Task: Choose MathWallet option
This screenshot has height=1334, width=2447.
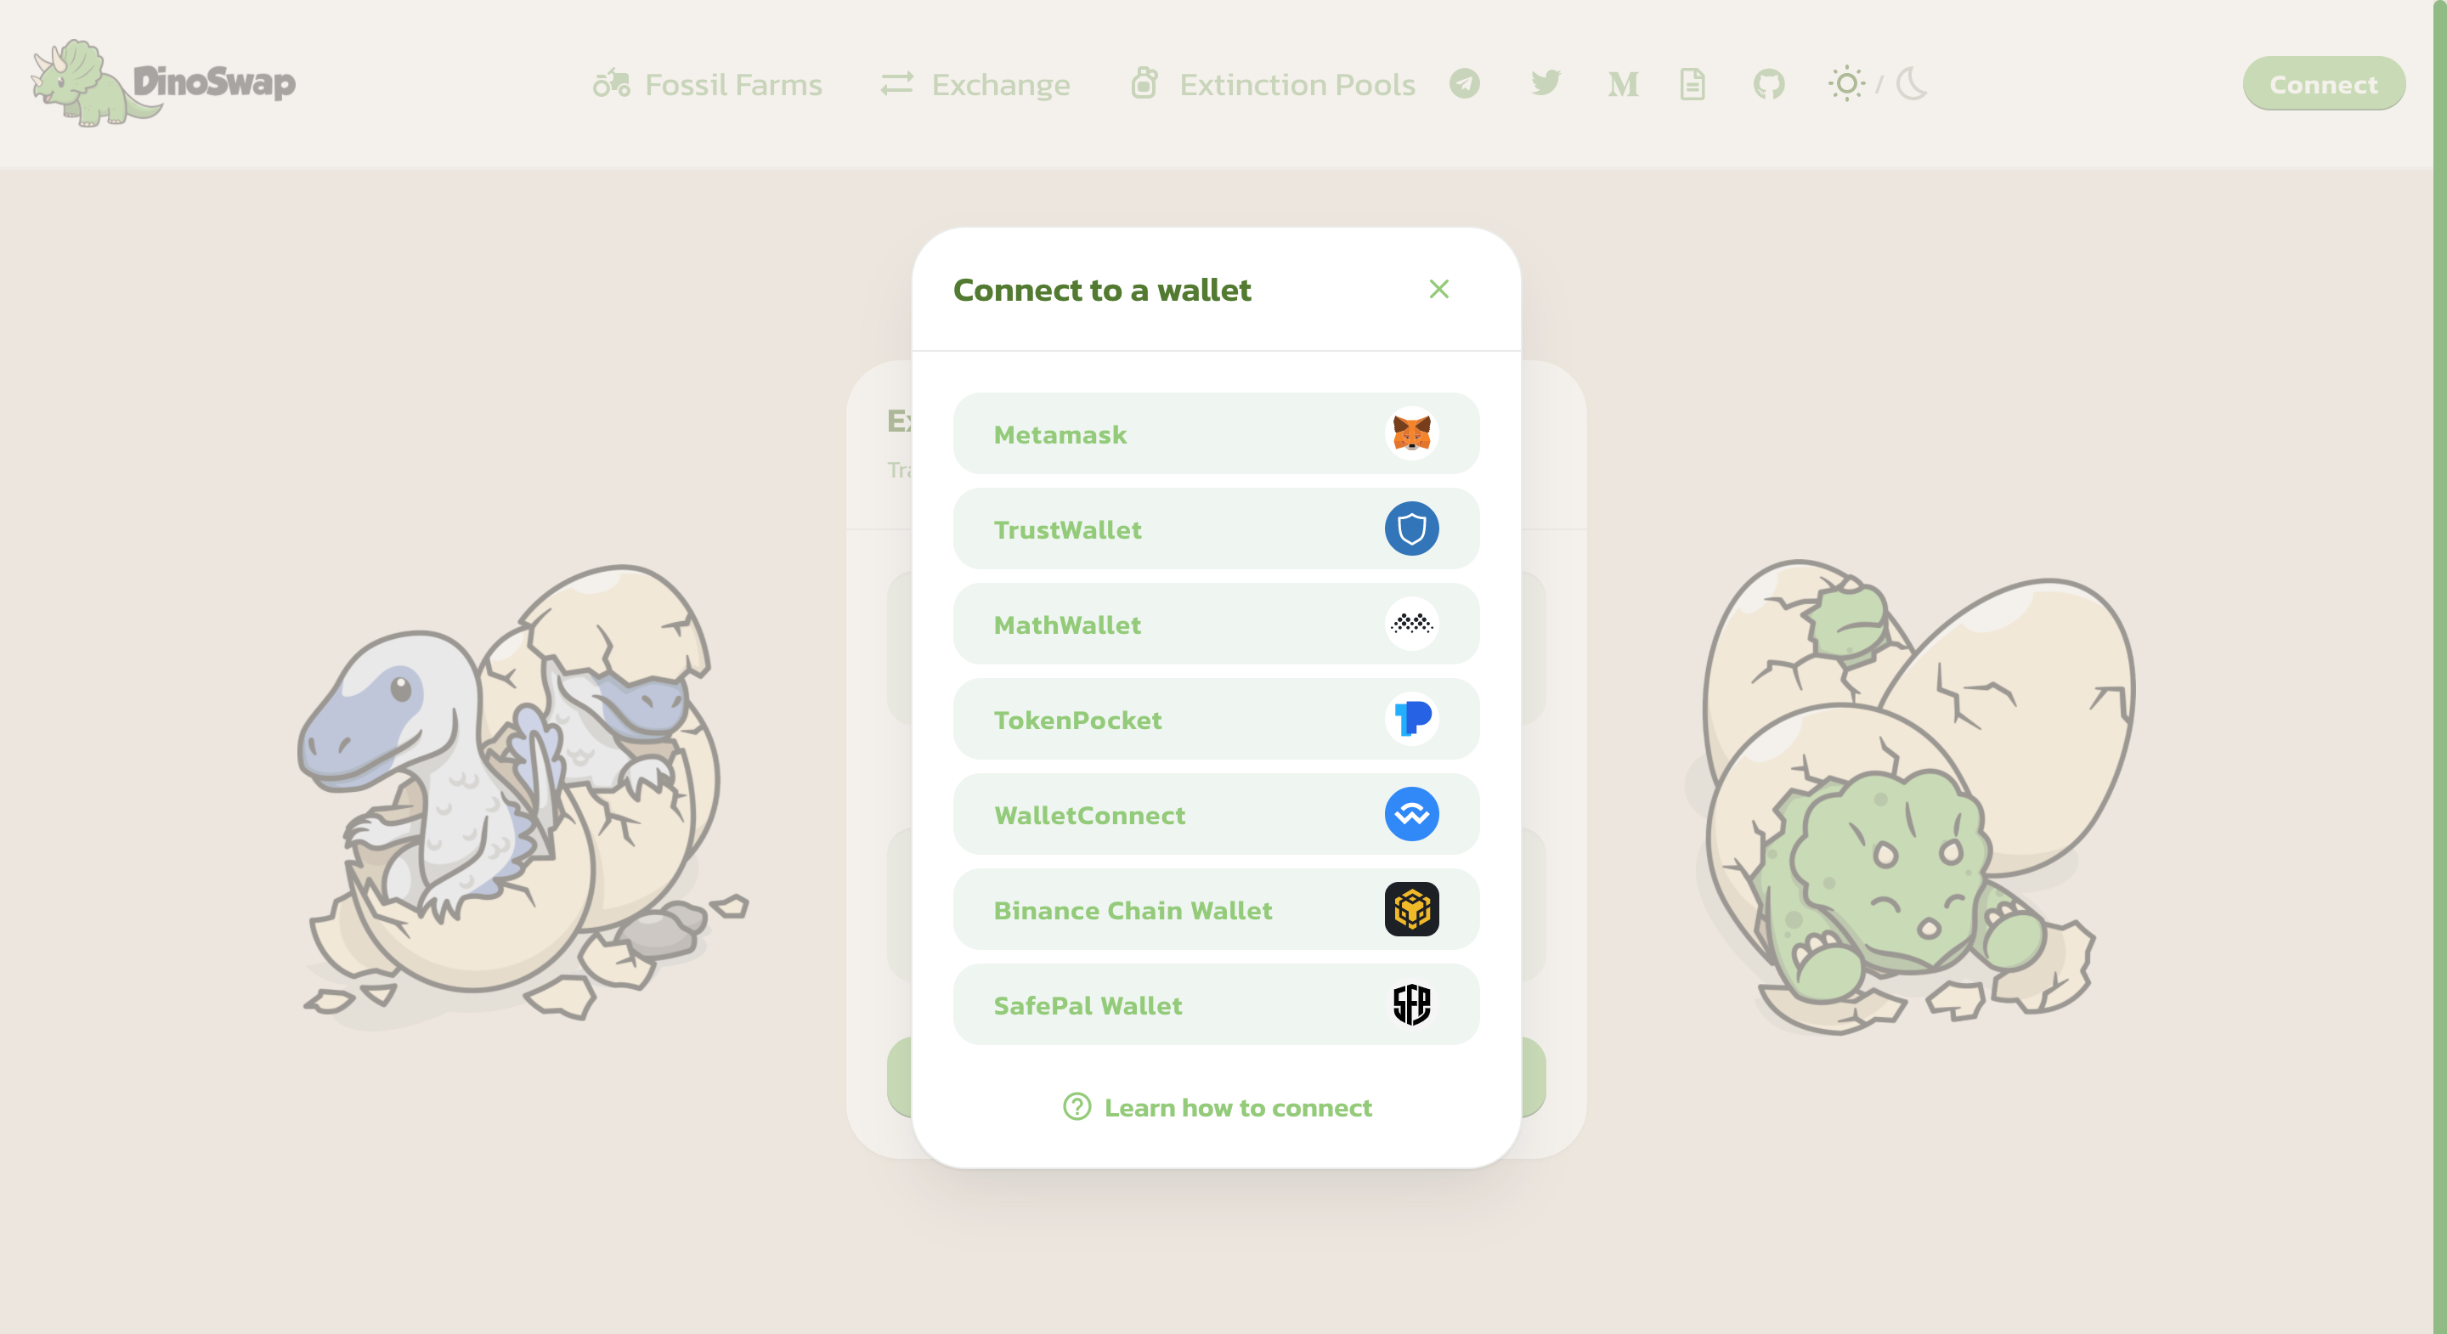Action: pyautogui.click(x=1216, y=624)
